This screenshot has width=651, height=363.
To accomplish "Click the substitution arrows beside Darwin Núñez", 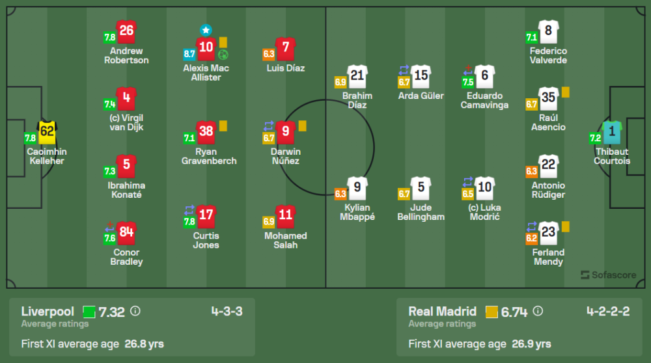I will (268, 125).
